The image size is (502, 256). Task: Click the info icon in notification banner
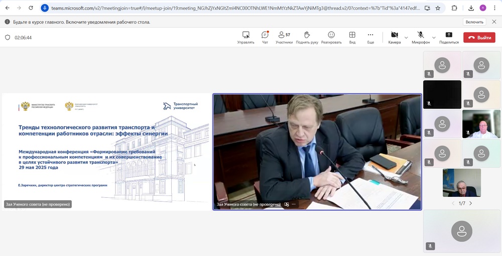click(7, 22)
